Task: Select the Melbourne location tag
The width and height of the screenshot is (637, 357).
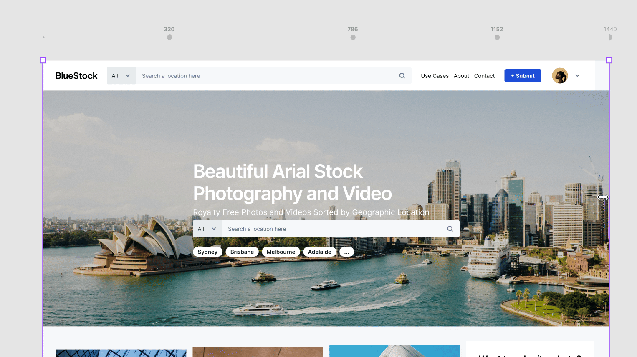Action: (x=281, y=252)
